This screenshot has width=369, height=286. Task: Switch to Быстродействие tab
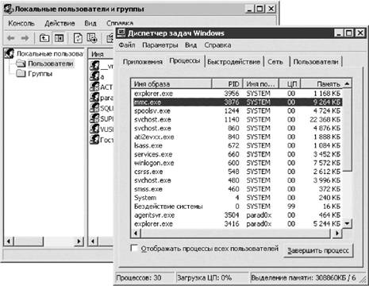pyautogui.click(x=233, y=62)
